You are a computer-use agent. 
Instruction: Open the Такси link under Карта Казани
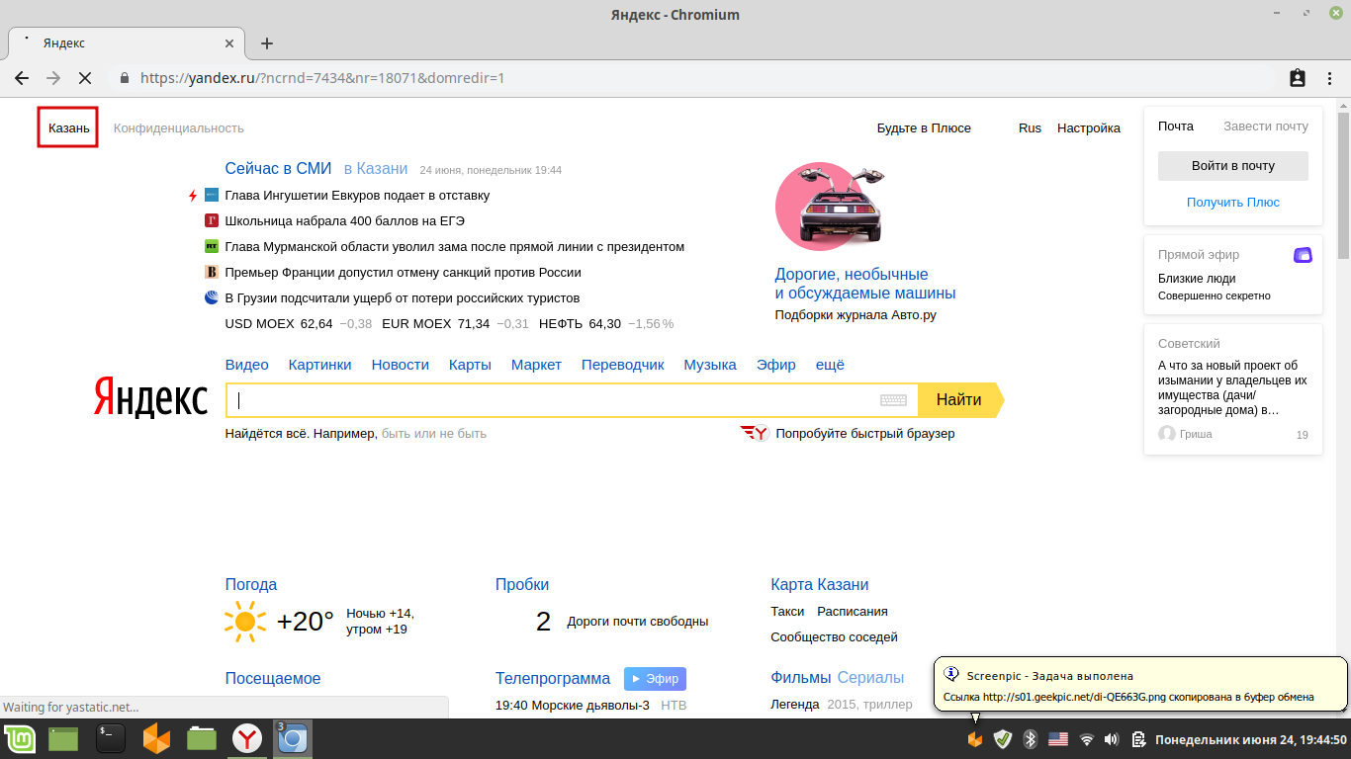[787, 612]
